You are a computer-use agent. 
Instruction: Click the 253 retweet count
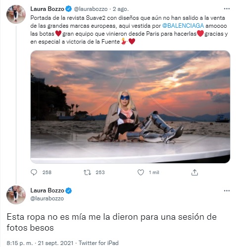(x=100, y=173)
